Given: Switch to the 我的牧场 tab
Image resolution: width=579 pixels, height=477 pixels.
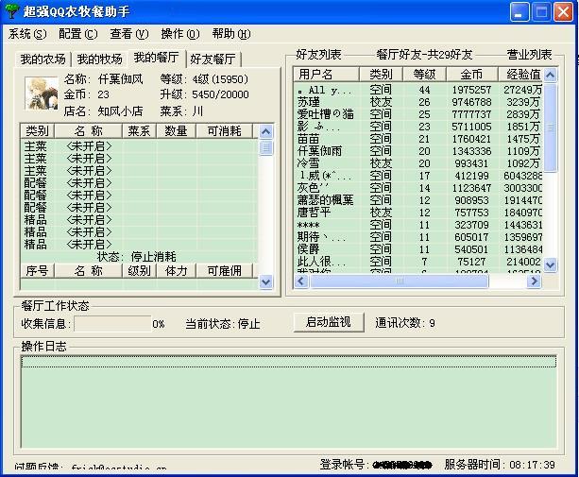Looking at the screenshot, I should 99,60.
